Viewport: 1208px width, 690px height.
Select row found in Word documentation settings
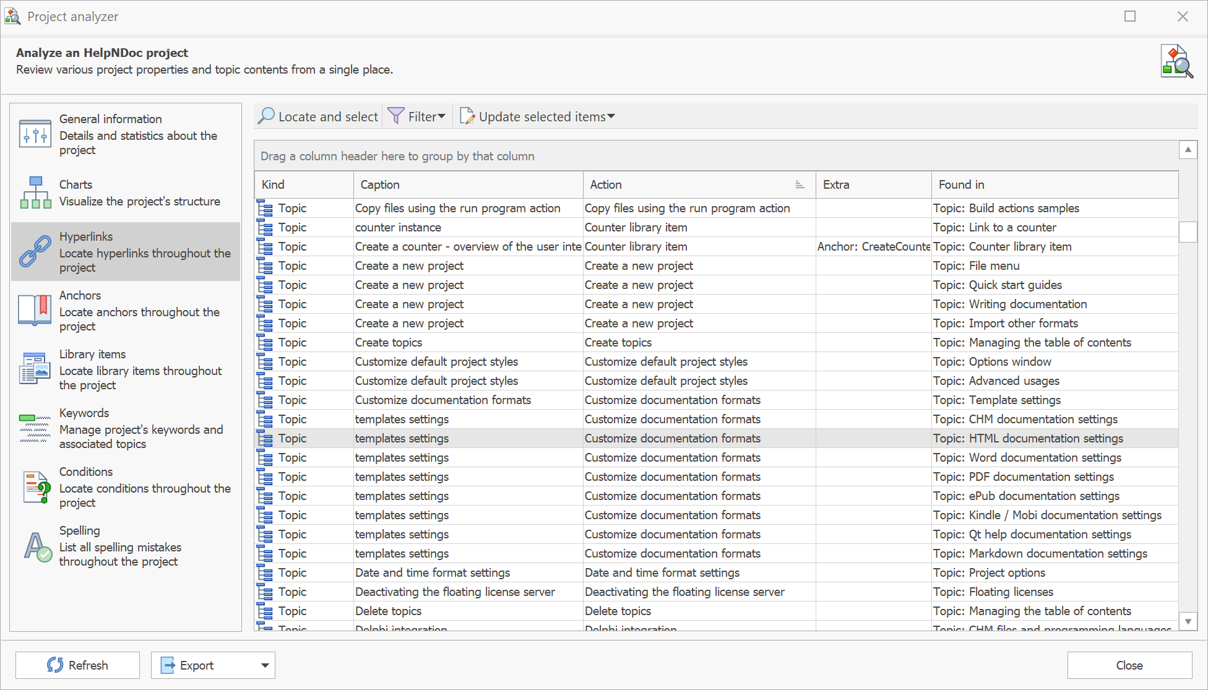717,457
